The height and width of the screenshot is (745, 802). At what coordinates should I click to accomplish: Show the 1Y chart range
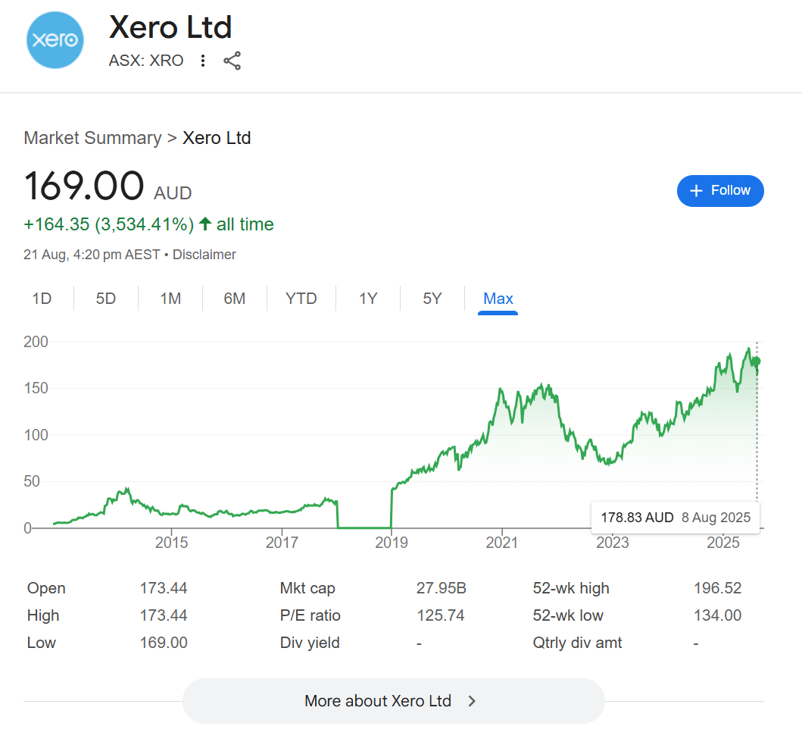click(x=368, y=299)
